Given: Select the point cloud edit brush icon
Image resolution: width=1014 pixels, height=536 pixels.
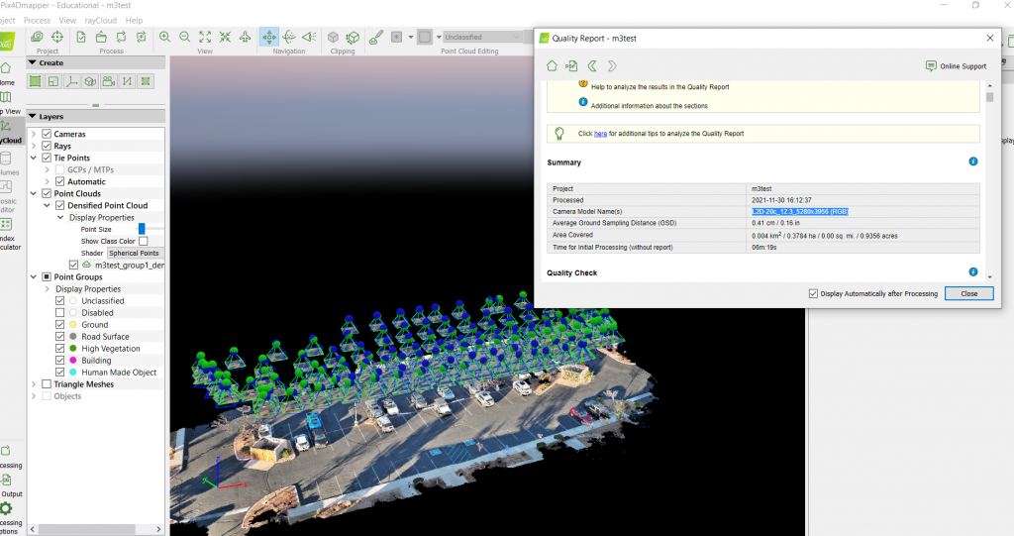Looking at the screenshot, I should pos(376,37).
